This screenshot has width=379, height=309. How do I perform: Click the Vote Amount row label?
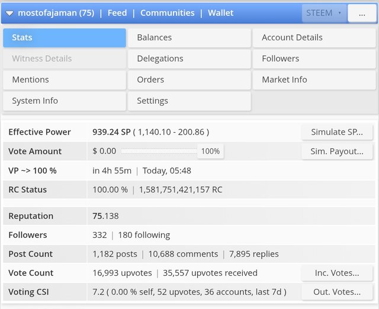[35, 151]
